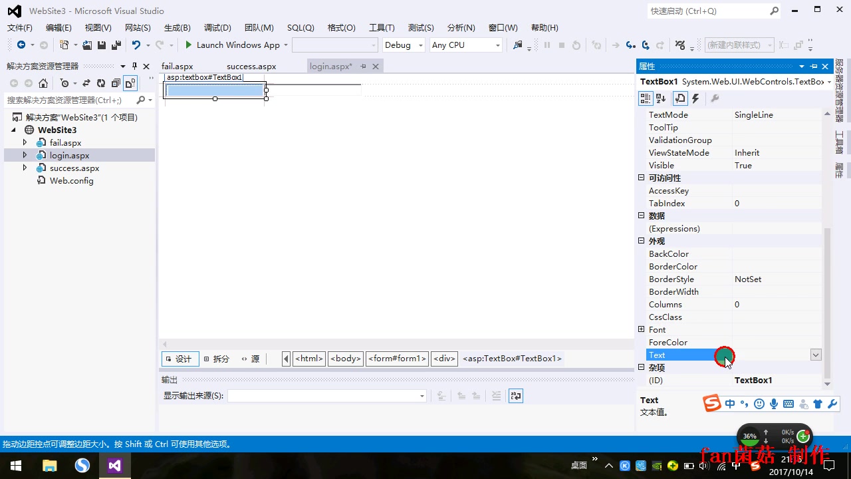Open the Any CPU platform dropdown
Viewport: 851px width, 479px height.
[465, 45]
